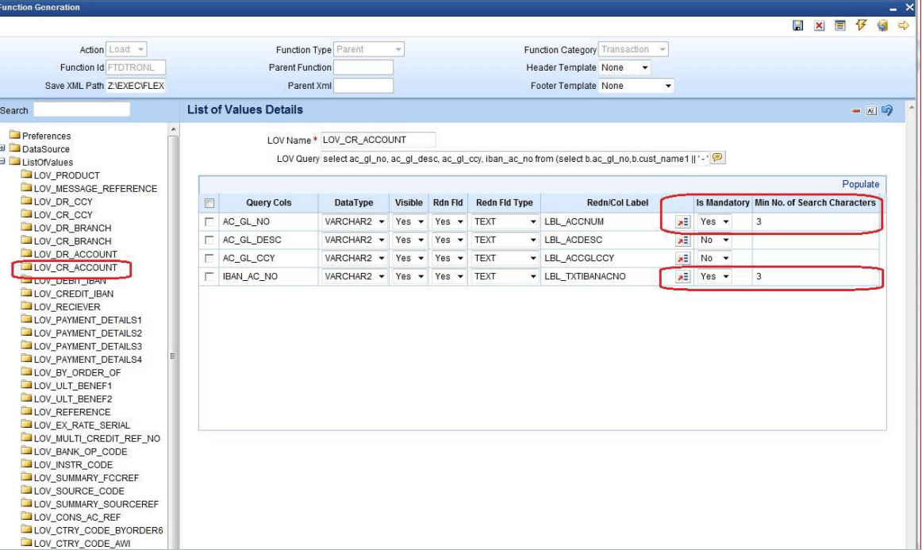This screenshot has width=922, height=550.
Task: Click the Search input field
Action: tap(82, 110)
